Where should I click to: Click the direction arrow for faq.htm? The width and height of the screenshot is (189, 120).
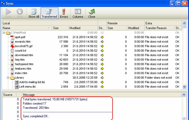click(x=102, y=60)
